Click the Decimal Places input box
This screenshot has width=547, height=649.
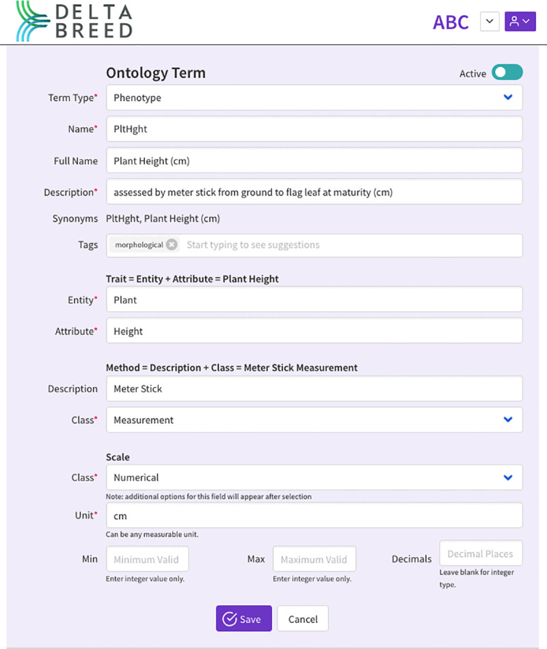[x=481, y=553]
